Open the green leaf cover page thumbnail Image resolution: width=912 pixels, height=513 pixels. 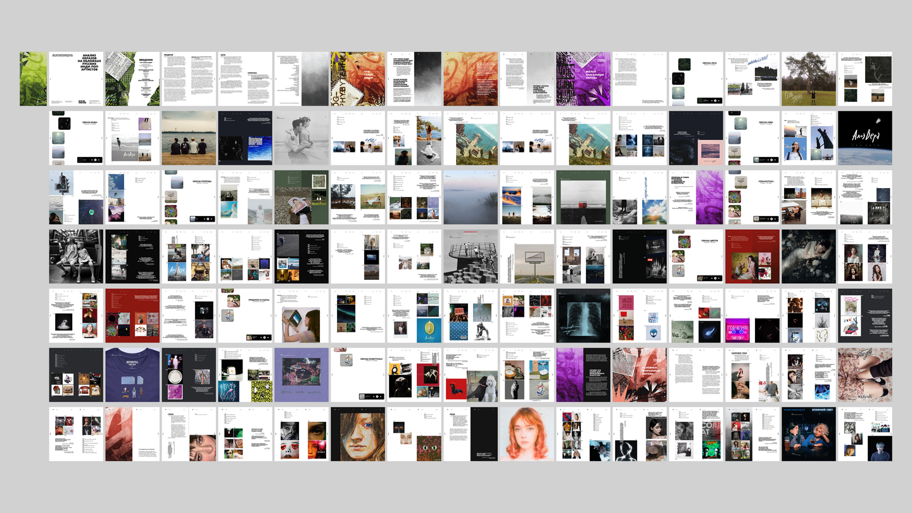(x=34, y=79)
